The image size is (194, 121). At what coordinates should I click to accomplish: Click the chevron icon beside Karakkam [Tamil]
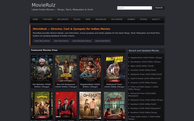pyautogui.click(x=129, y=104)
